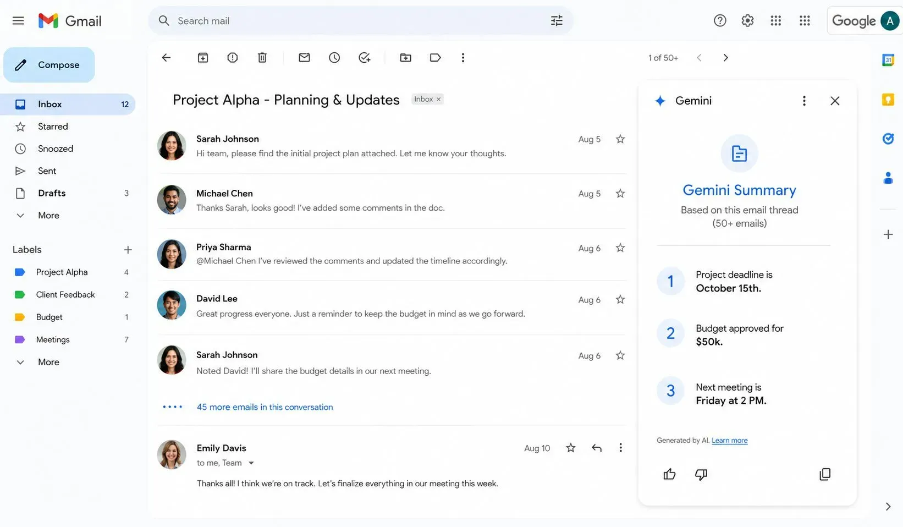Hide side panel chevron at bottom
Viewport: 903px width, 527px height.
pos(888,507)
